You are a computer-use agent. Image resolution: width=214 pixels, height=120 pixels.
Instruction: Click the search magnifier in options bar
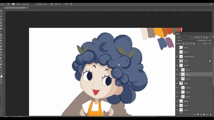pyautogui.click(x=211, y=4)
